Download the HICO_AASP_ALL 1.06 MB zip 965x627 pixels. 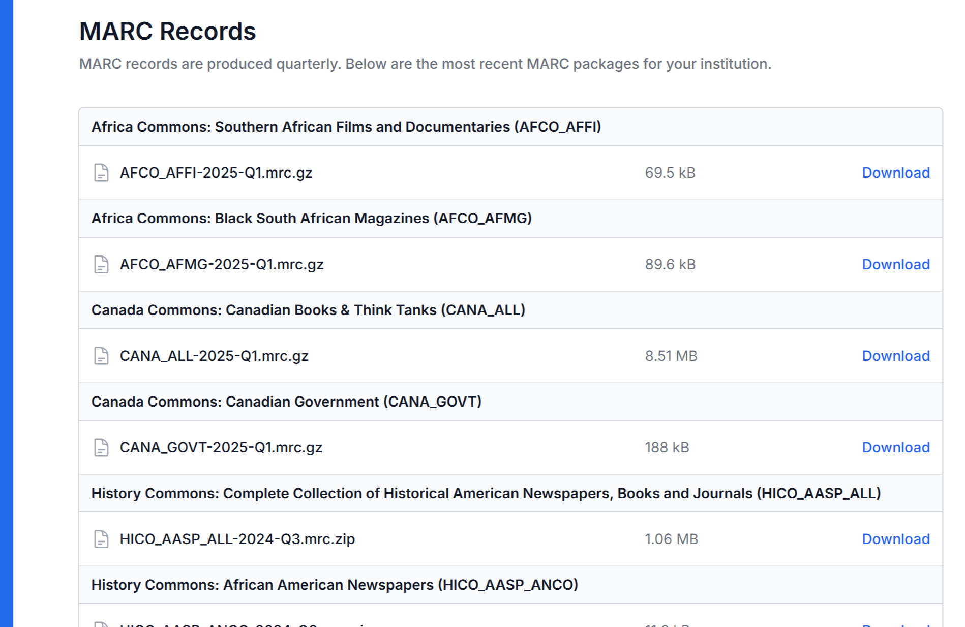(895, 539)
